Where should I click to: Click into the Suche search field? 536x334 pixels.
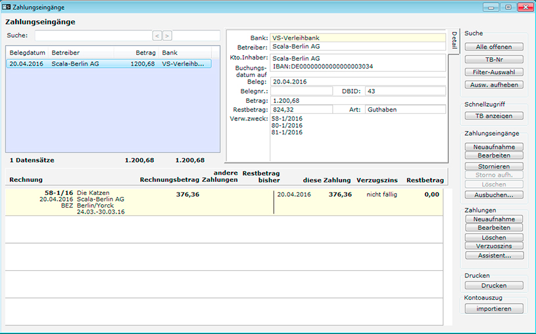[93, 36]
